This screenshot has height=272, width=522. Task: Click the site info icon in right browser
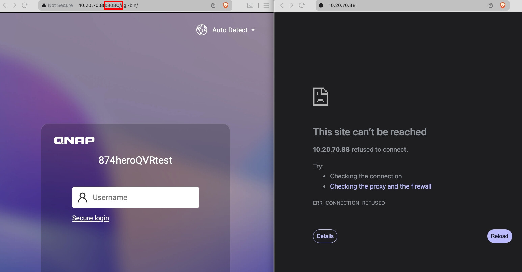click(x=321, y=5)
